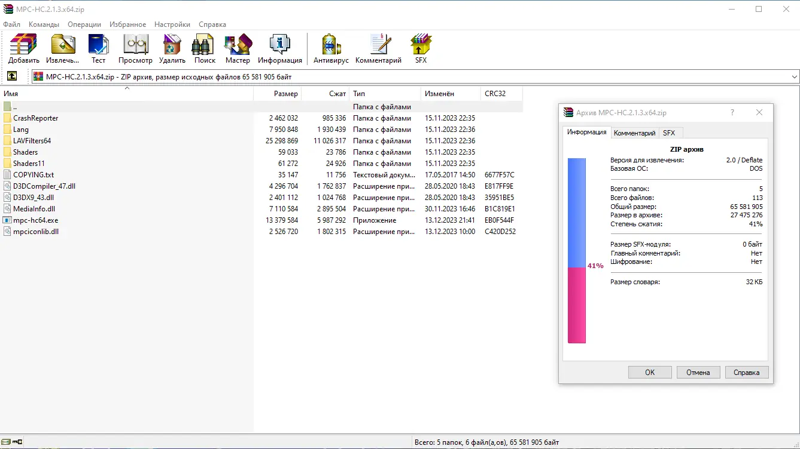Confirm the dialog with OK

(x=650, y=372)
